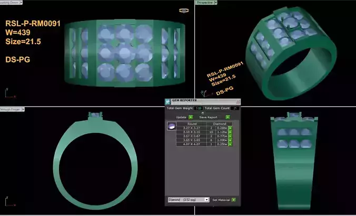Click the round gem thumbnail in Gem Reporter

pyautogui.click(x=172, y=126)
